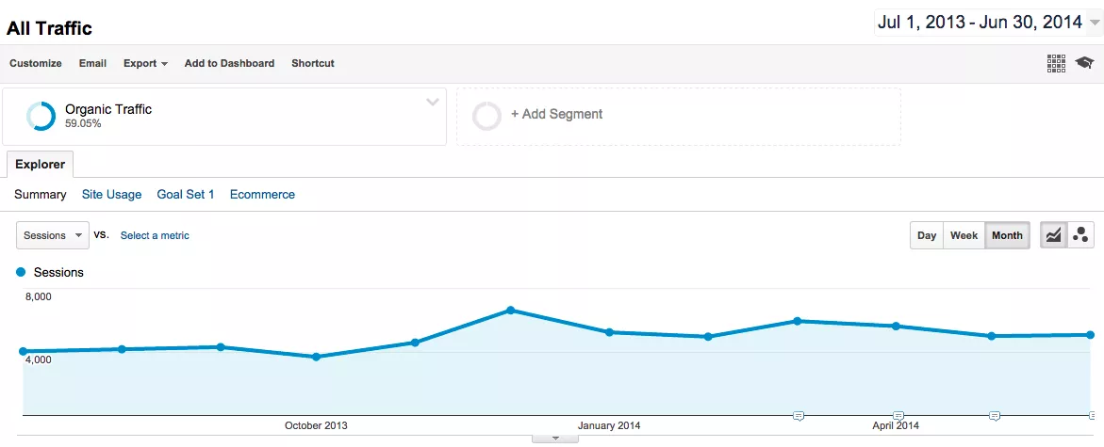Open the grid view icon at top right
This screenshot has width=1104, height=447.
click(x=1056, y=63)
